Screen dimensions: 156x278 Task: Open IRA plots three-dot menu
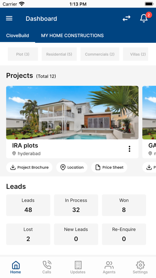(129, 149)
